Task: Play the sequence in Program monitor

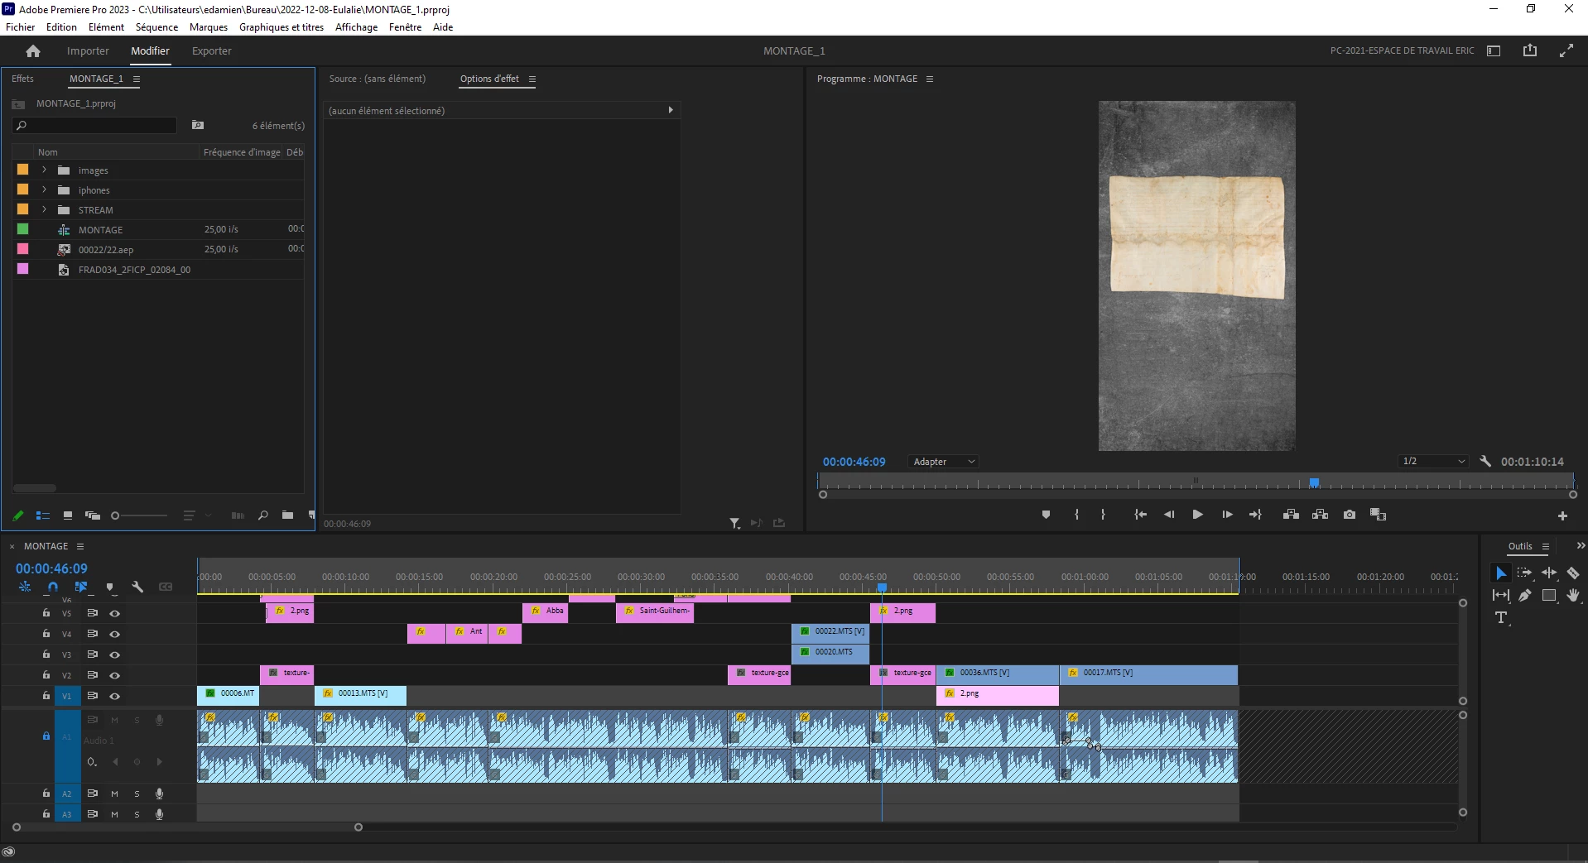Action: (1197, 515)
